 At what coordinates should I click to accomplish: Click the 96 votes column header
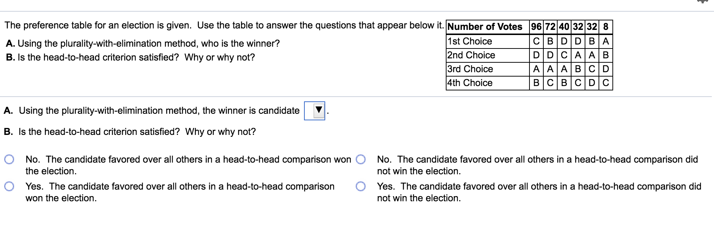pos(536,27)
